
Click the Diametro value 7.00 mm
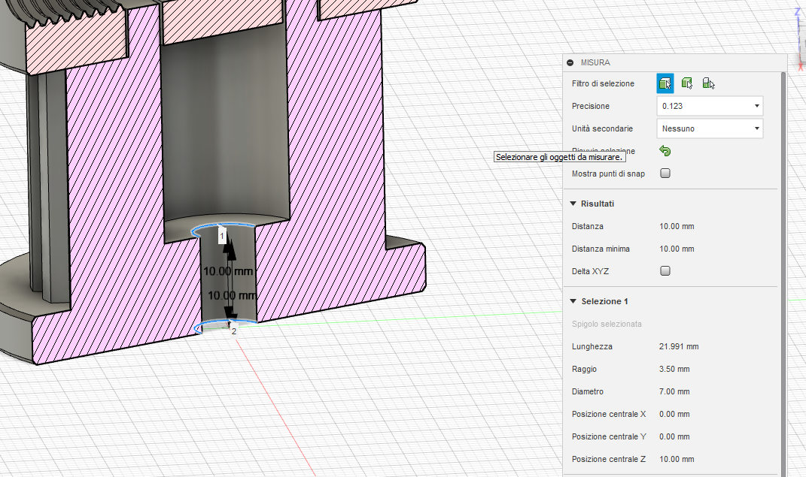coord(674,392)
